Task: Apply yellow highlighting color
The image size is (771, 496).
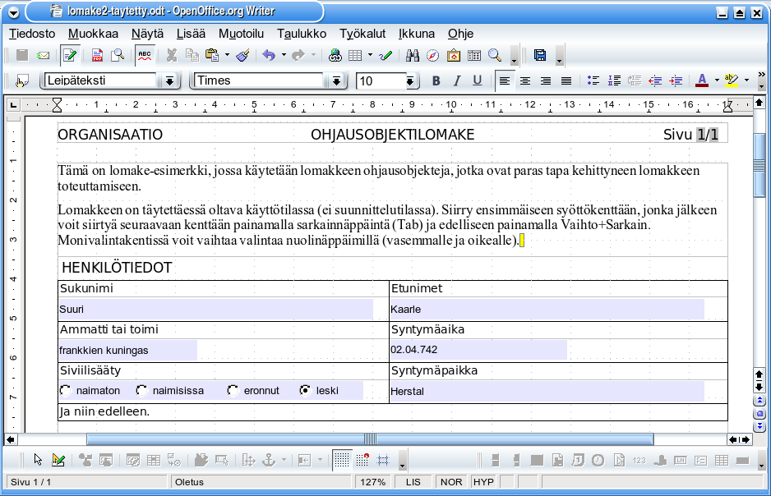Action: 732,81
